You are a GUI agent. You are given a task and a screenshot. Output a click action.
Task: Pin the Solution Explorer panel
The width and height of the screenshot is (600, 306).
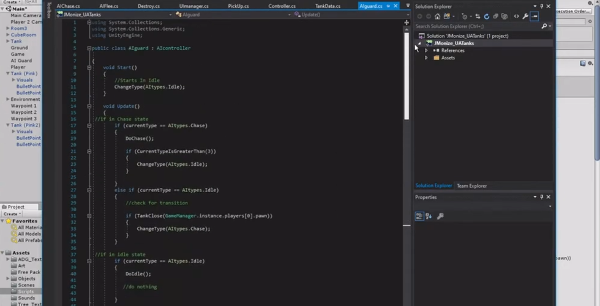click(x=541, y=6)
